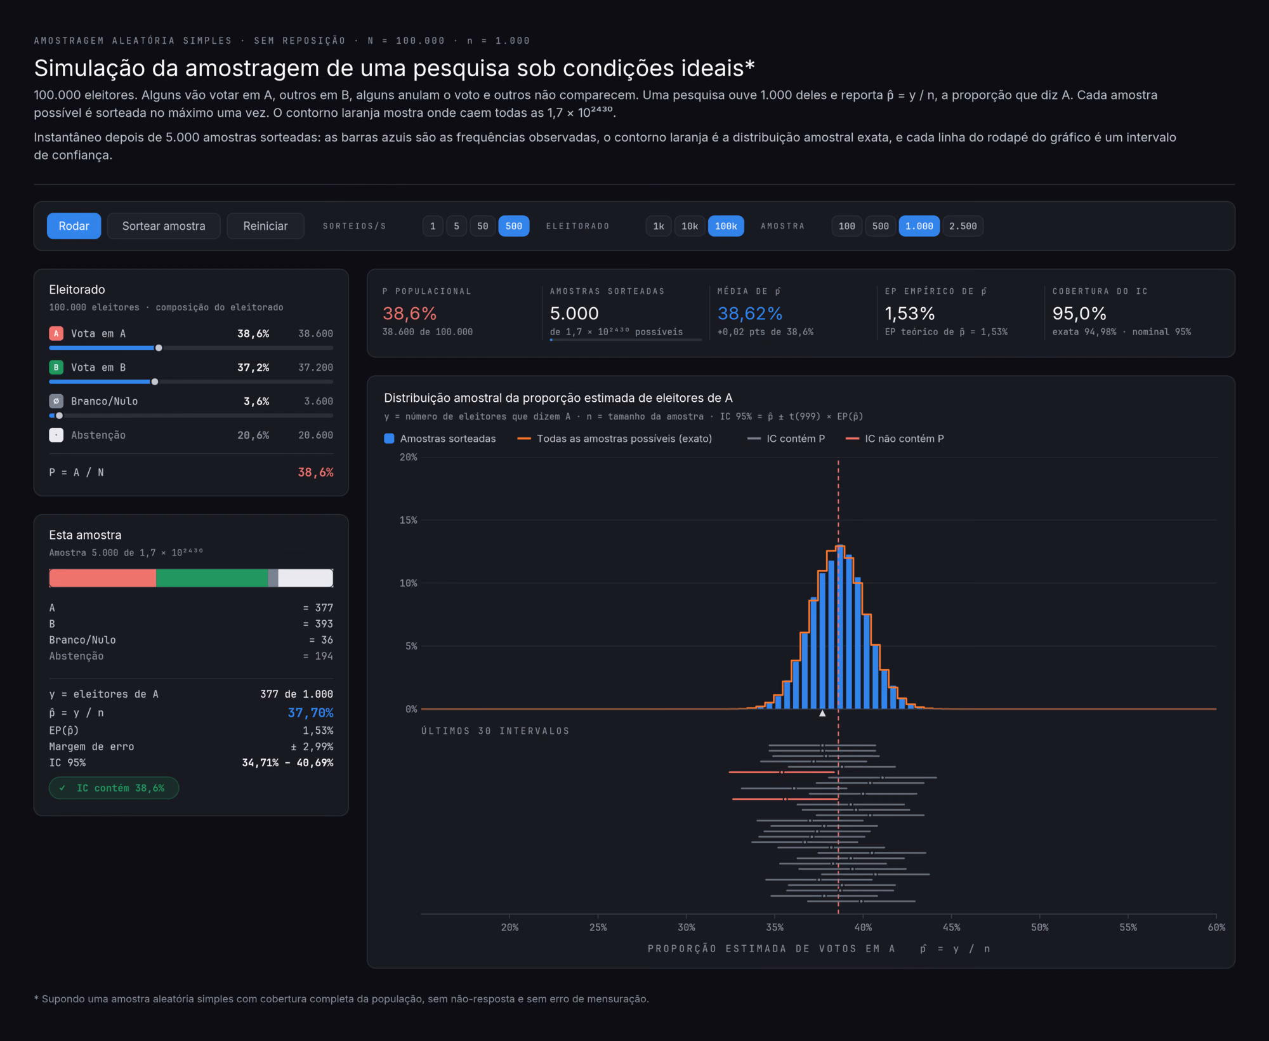
Task: Click the red A badge icon
Action: click(x=56, y=334)
